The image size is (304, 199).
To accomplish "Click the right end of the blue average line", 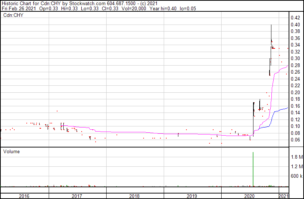I will [x=287, y=107].
